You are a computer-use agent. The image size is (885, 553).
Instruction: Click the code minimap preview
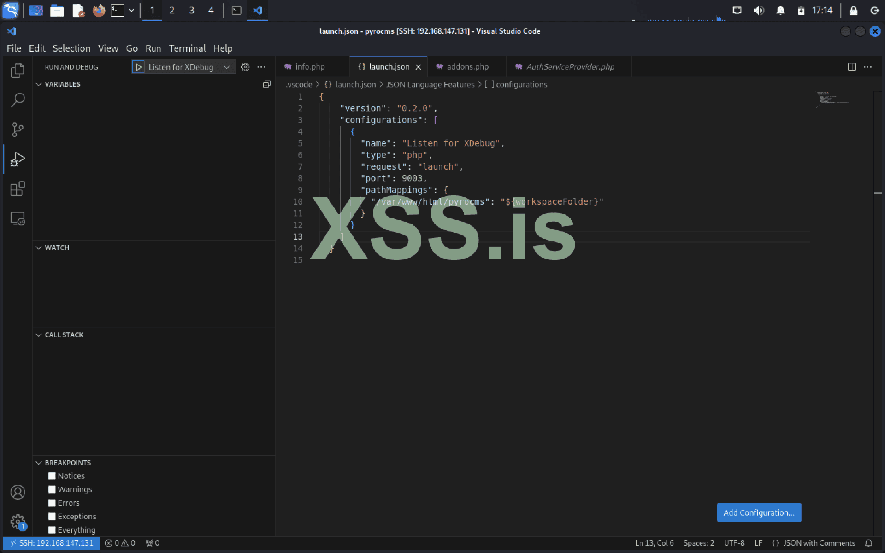pyautogui.click(x=832, y=99)
